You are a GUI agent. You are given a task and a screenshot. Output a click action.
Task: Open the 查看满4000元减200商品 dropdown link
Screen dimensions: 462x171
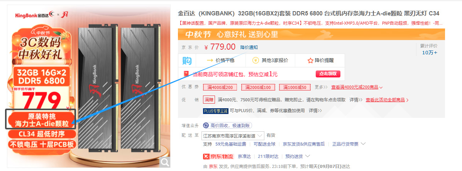point(357,87)
